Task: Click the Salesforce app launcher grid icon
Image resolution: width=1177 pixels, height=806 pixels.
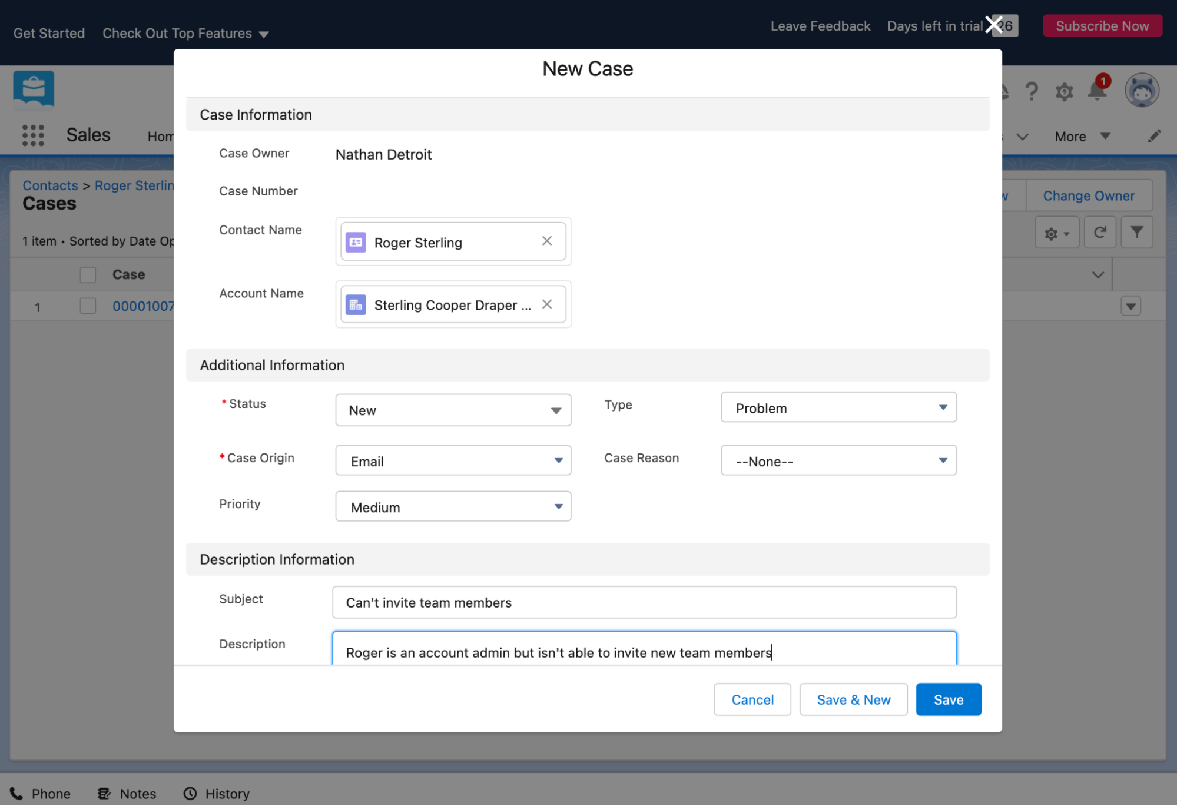Action: tap(34, 135)
